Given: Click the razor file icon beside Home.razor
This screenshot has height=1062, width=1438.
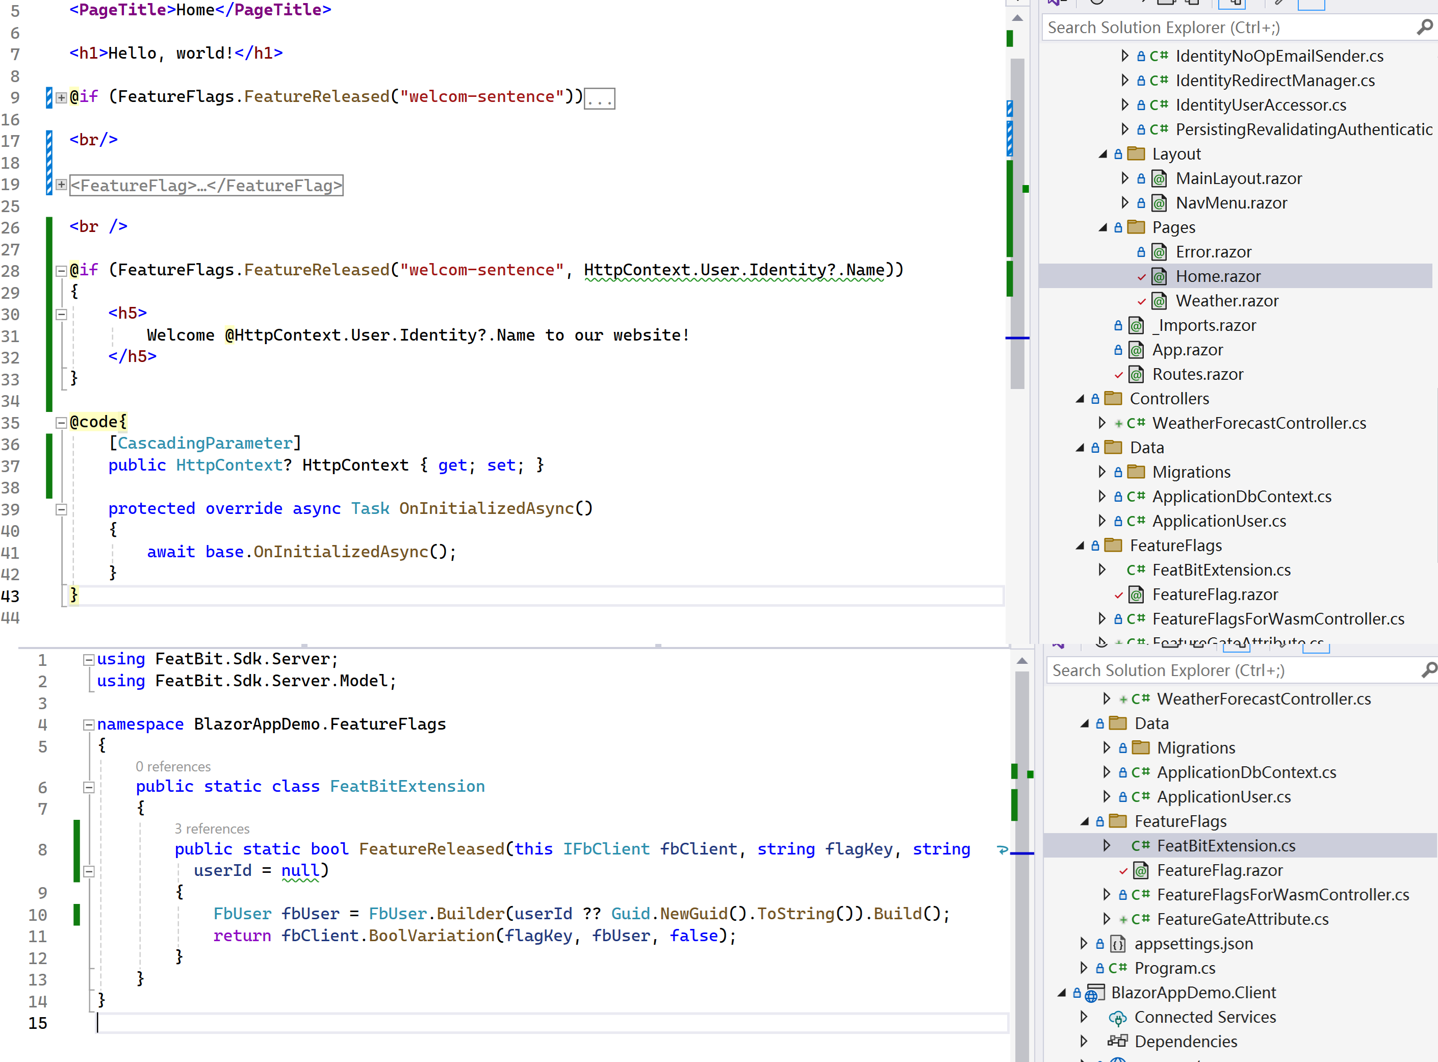Looking at the screenshot, I should pyautogui.click(x=1159, y=276).
